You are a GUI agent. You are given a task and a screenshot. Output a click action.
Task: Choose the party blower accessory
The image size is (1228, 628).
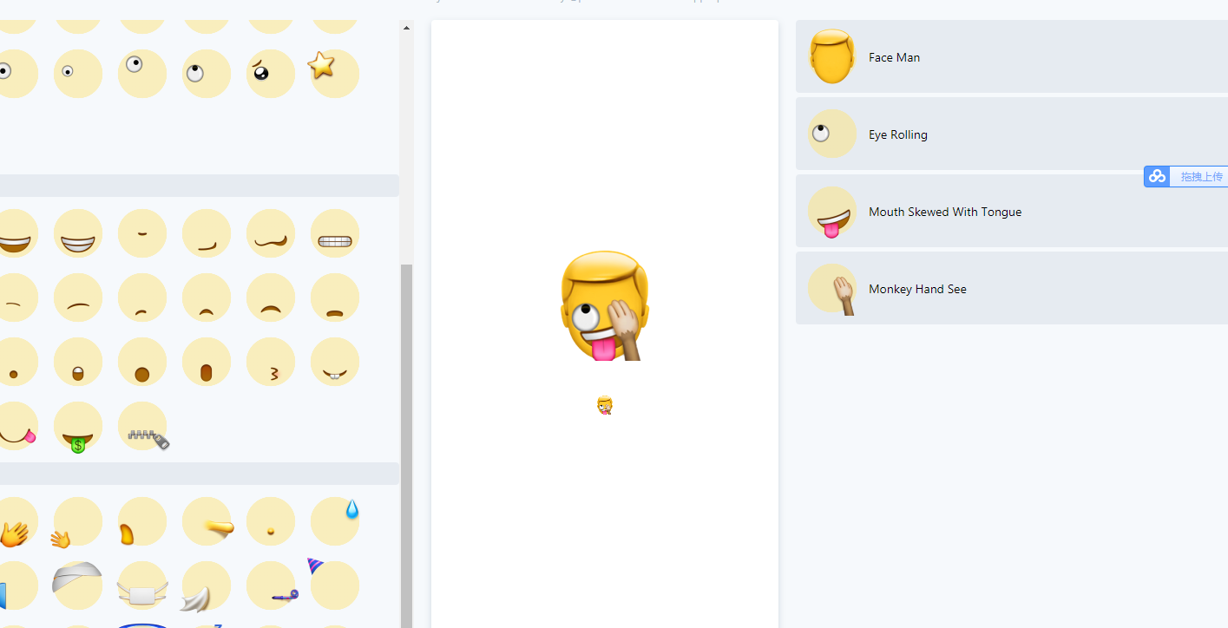pyautogui.click(x=271, y=585)
